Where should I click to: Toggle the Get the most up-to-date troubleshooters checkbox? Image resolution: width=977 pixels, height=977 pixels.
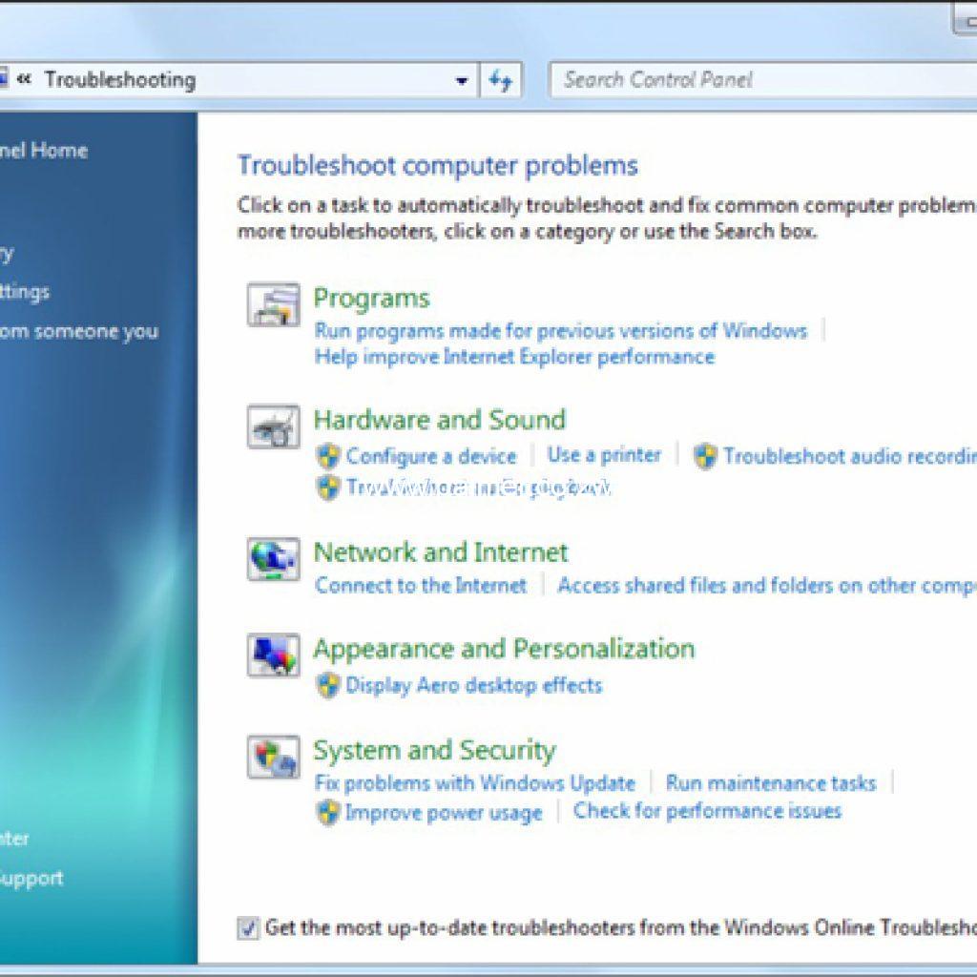coord(248,927)
